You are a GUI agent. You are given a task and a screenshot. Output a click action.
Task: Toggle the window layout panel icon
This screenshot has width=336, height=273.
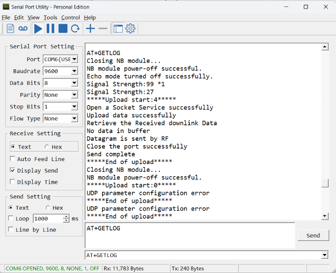click(118, 28)
